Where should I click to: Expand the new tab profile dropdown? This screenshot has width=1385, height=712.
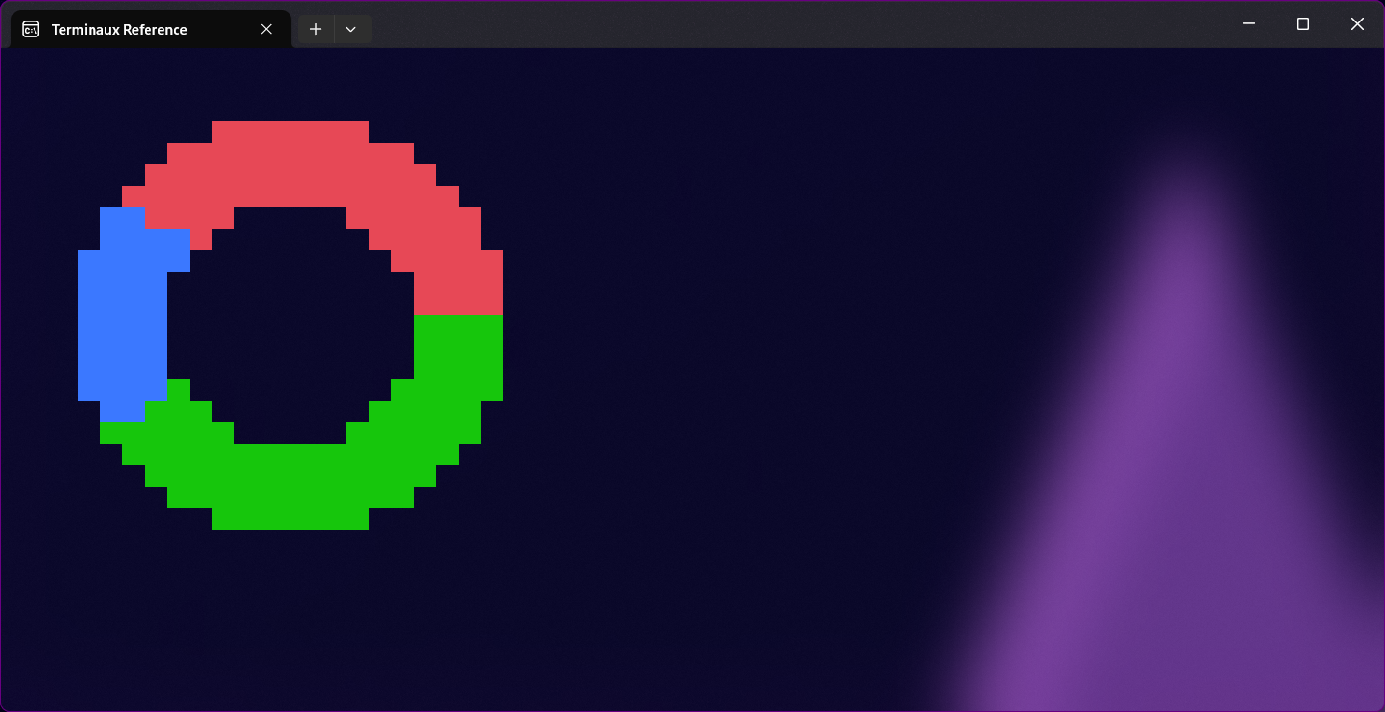(351, 29)
